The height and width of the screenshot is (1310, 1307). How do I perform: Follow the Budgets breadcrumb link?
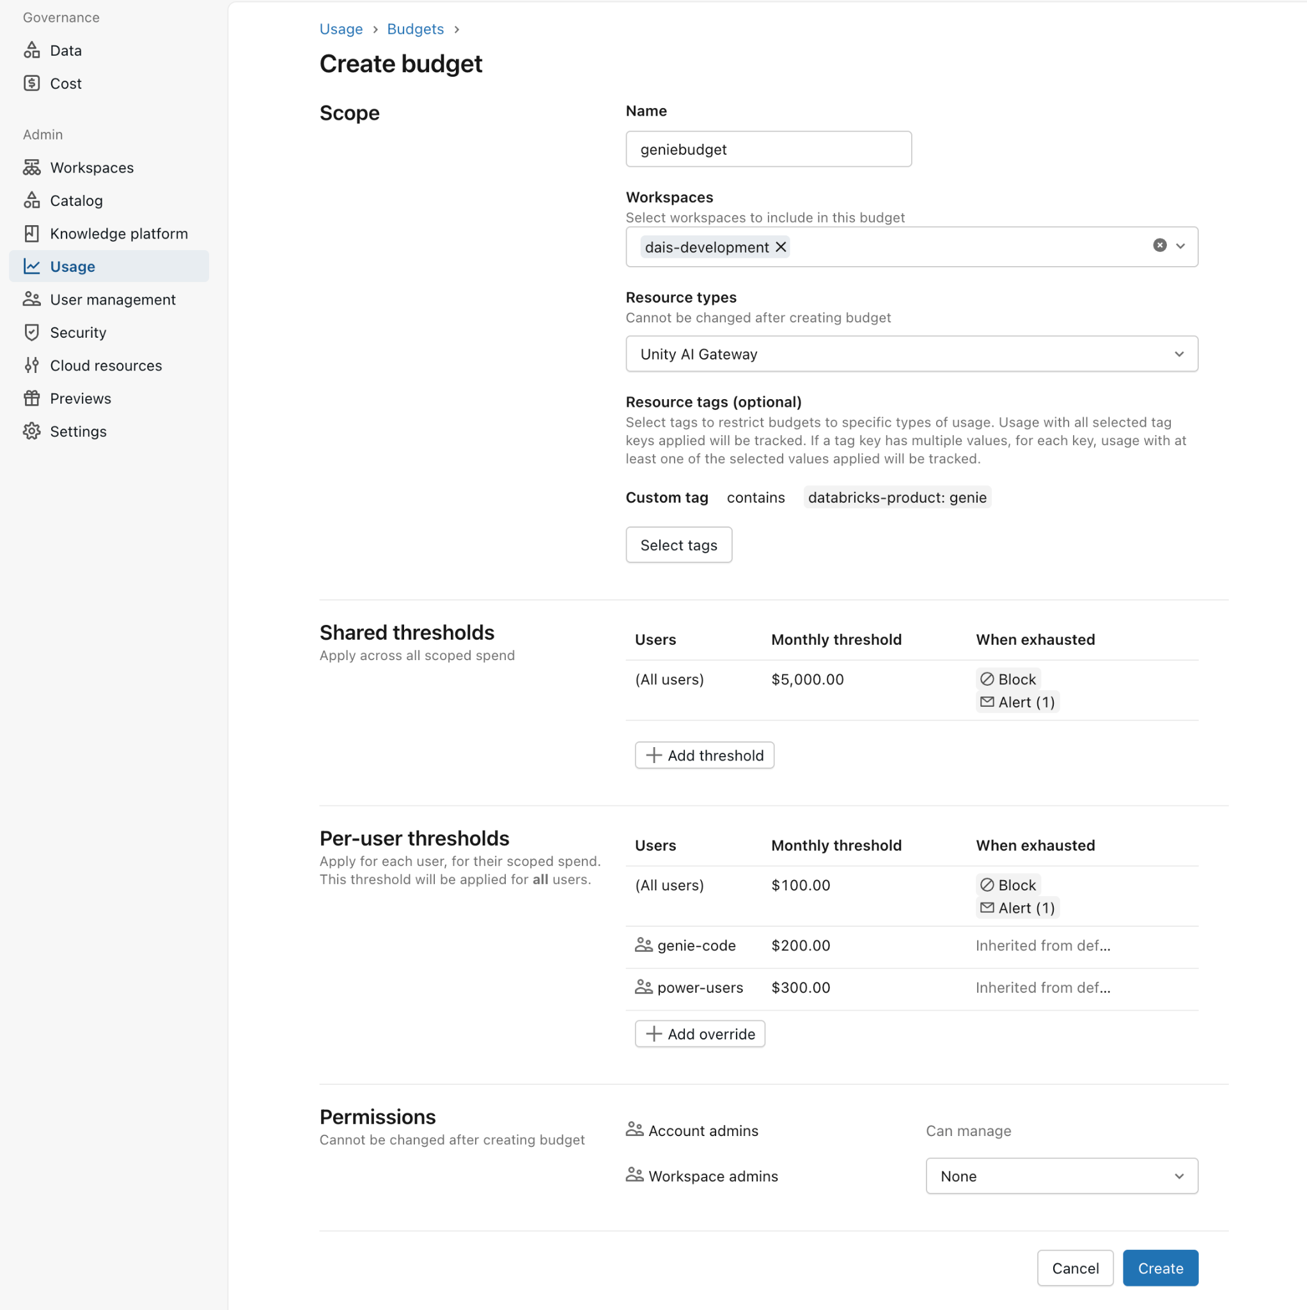point(415,29)
